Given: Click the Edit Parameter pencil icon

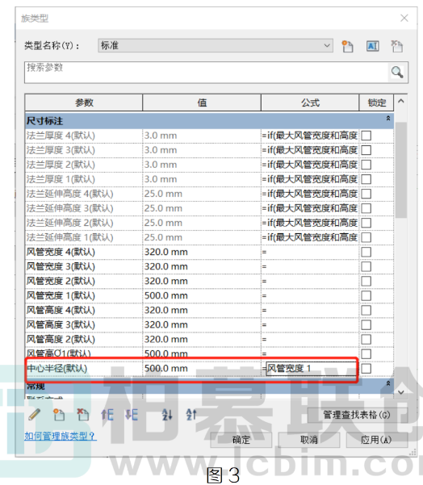Looking at the screenshot, I should [35, 415].
